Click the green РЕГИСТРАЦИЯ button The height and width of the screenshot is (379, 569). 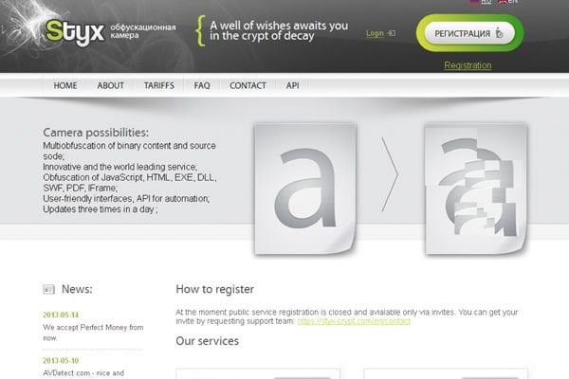[x=469, y=33]
